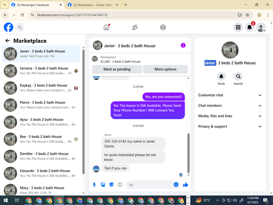
Task: Open the tab search dropdown arrow
Action: pos(5,5)
